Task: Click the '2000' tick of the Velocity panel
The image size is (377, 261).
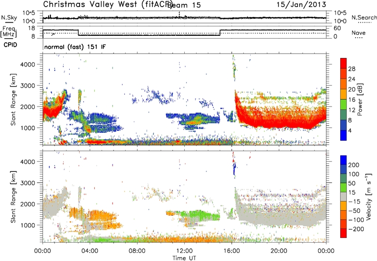Action: pyautogui.click(x=28, y=204)
